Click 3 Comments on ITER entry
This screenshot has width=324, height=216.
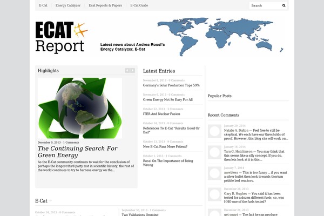175,109
